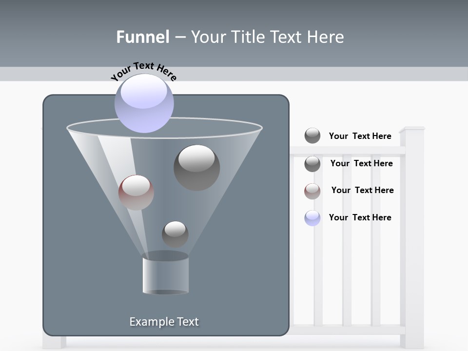
Task: Select the second gray legend bullet sphere
Action: coord(312,164)
